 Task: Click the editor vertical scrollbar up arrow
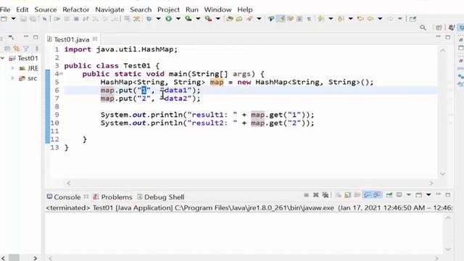coord(443,51)
